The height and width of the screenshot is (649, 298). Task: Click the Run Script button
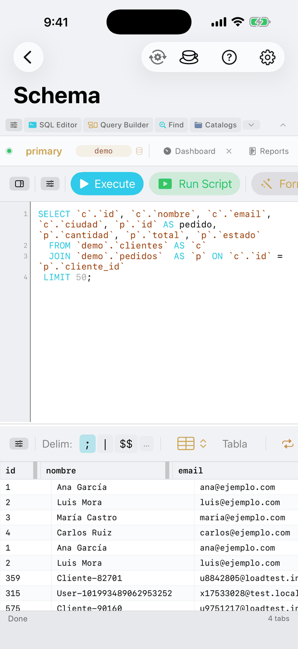point(195,184)
